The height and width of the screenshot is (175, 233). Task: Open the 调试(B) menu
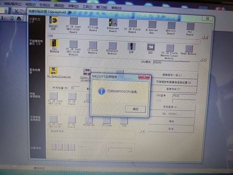point(59,5)
